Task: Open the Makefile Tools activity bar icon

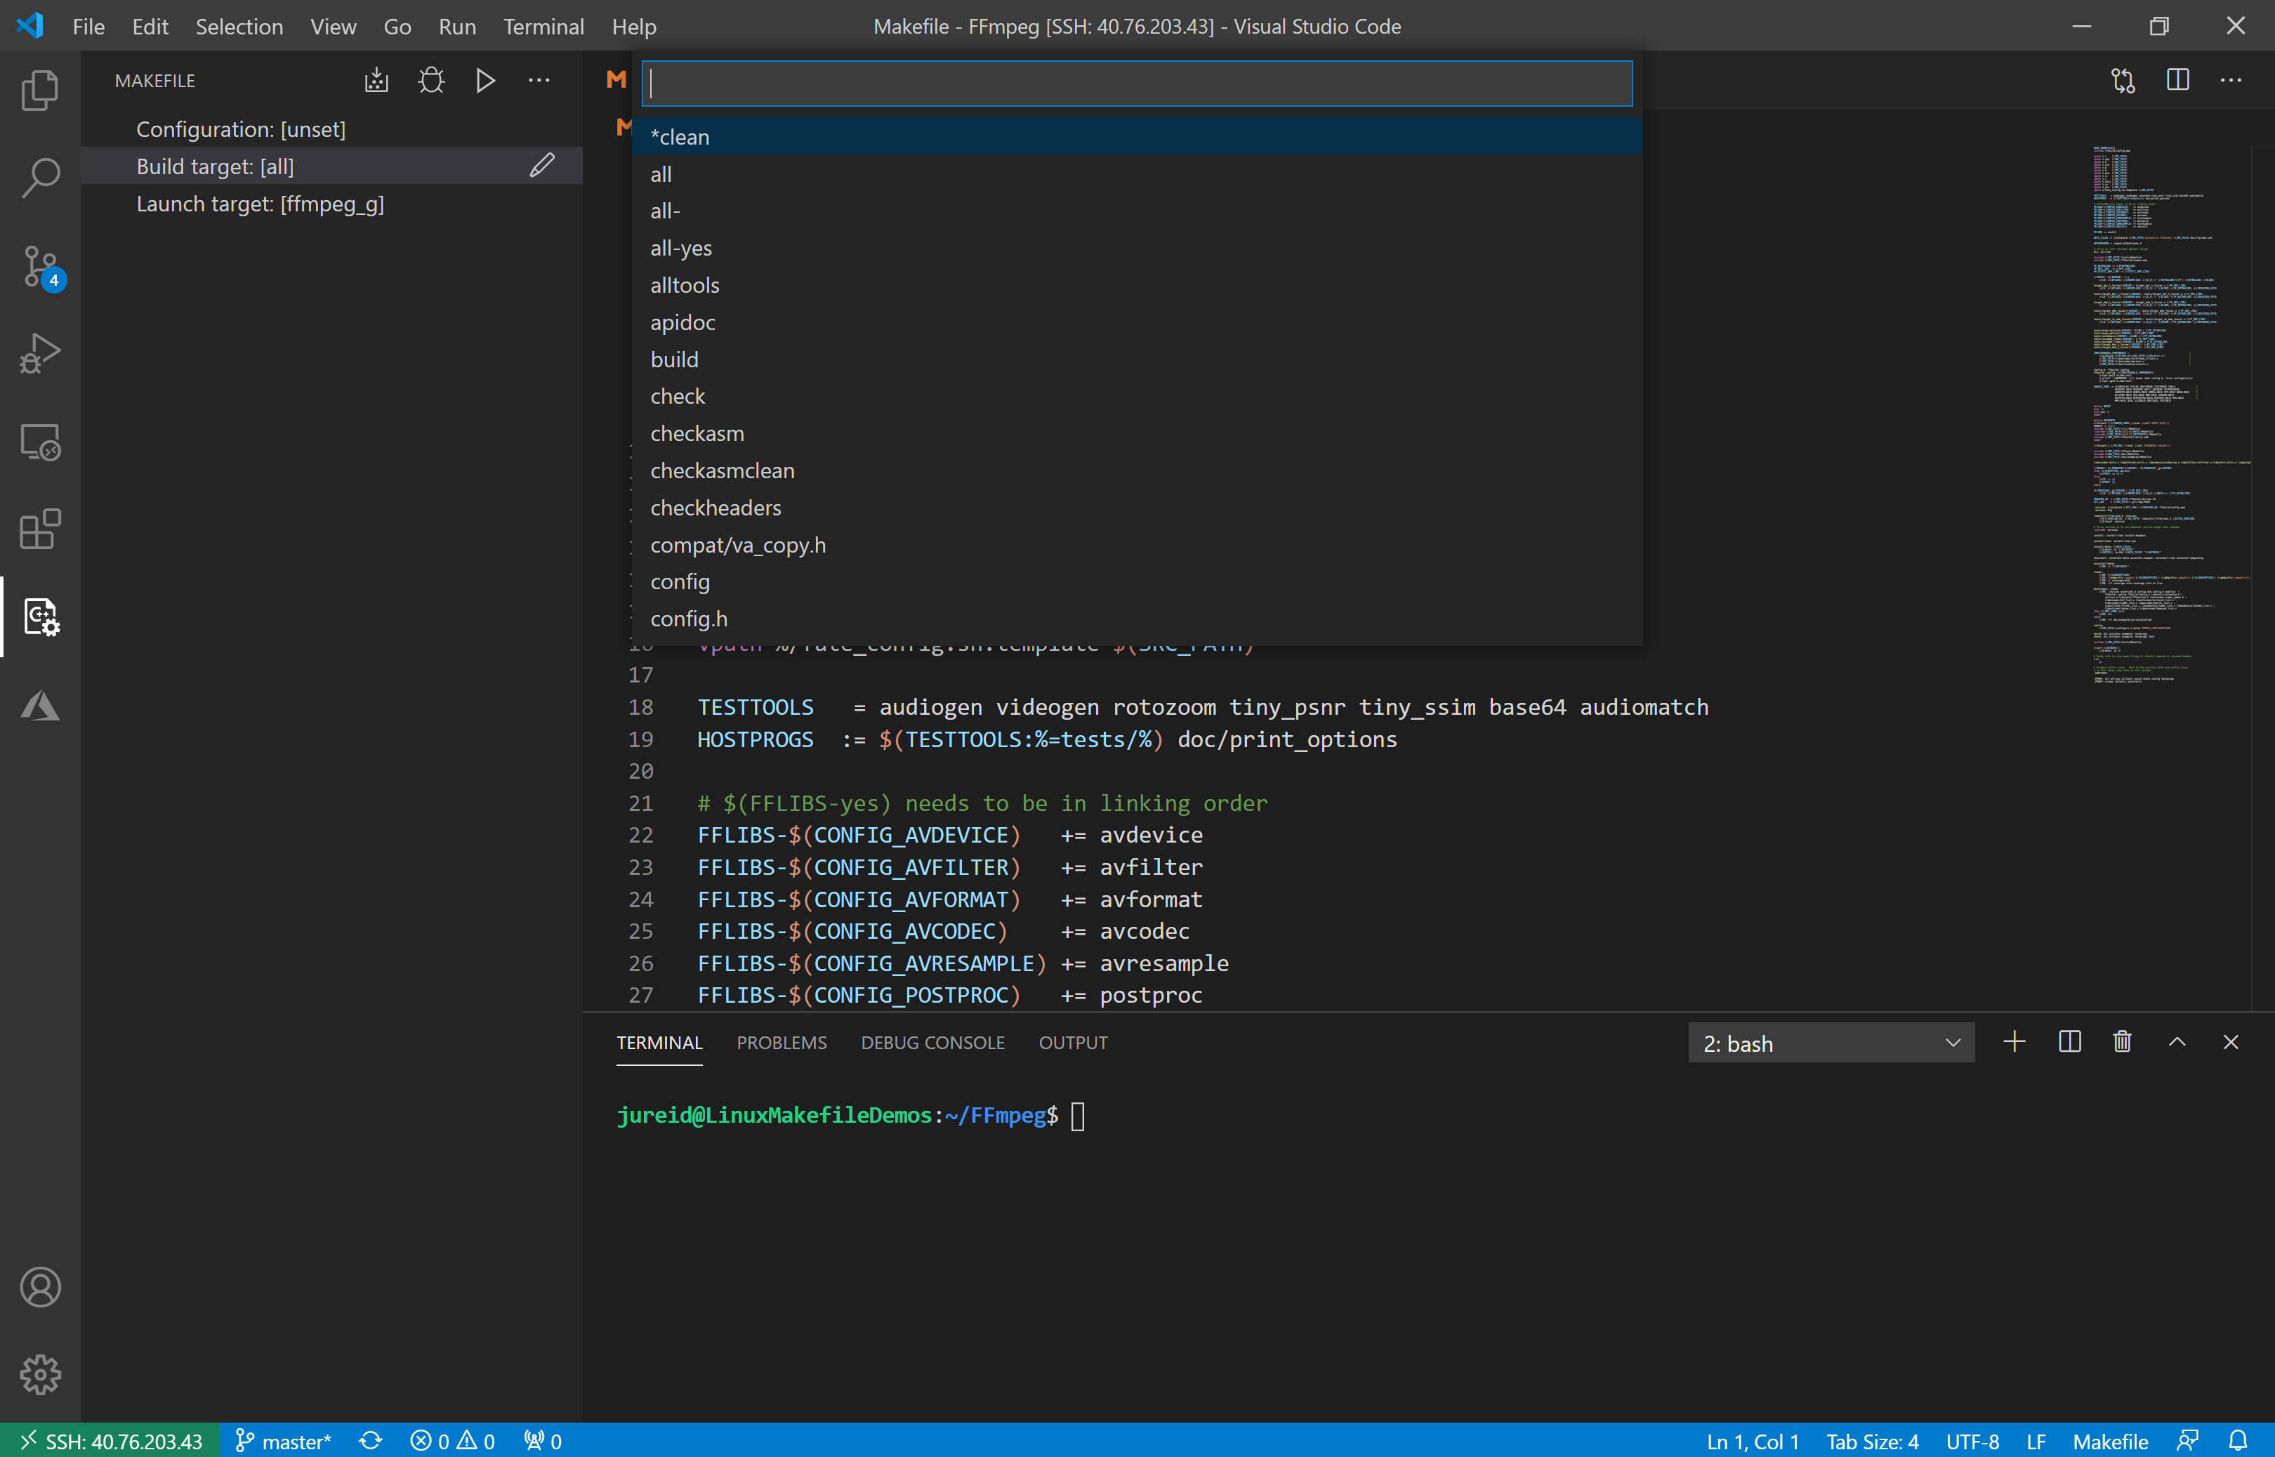Action: [40, 617]
